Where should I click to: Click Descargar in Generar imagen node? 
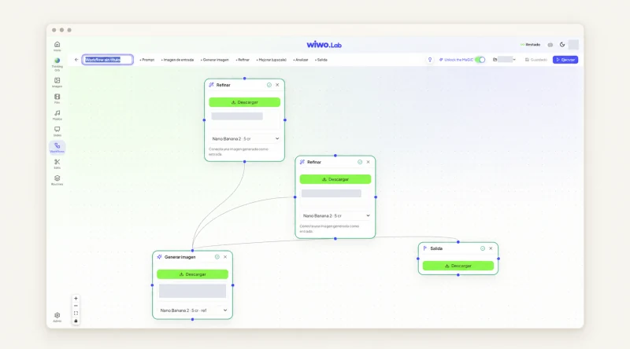[x=192, y=274]
